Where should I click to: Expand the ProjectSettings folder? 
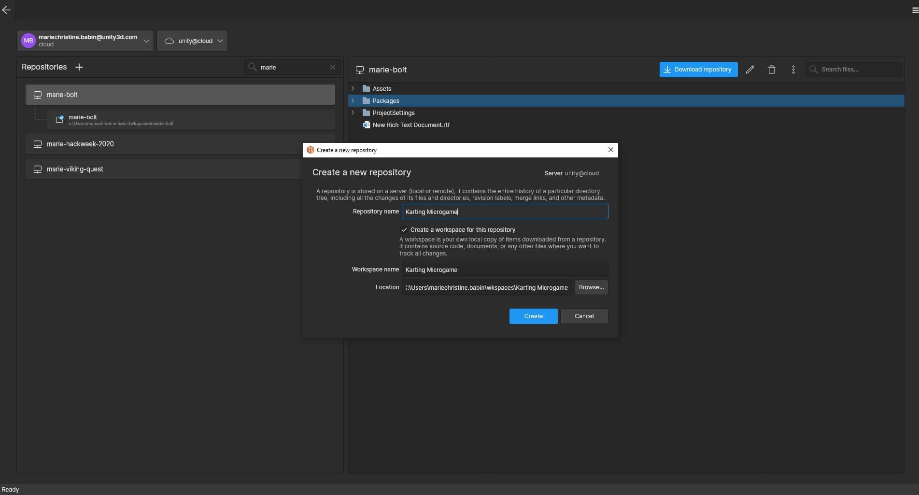(x=353, y=113)
